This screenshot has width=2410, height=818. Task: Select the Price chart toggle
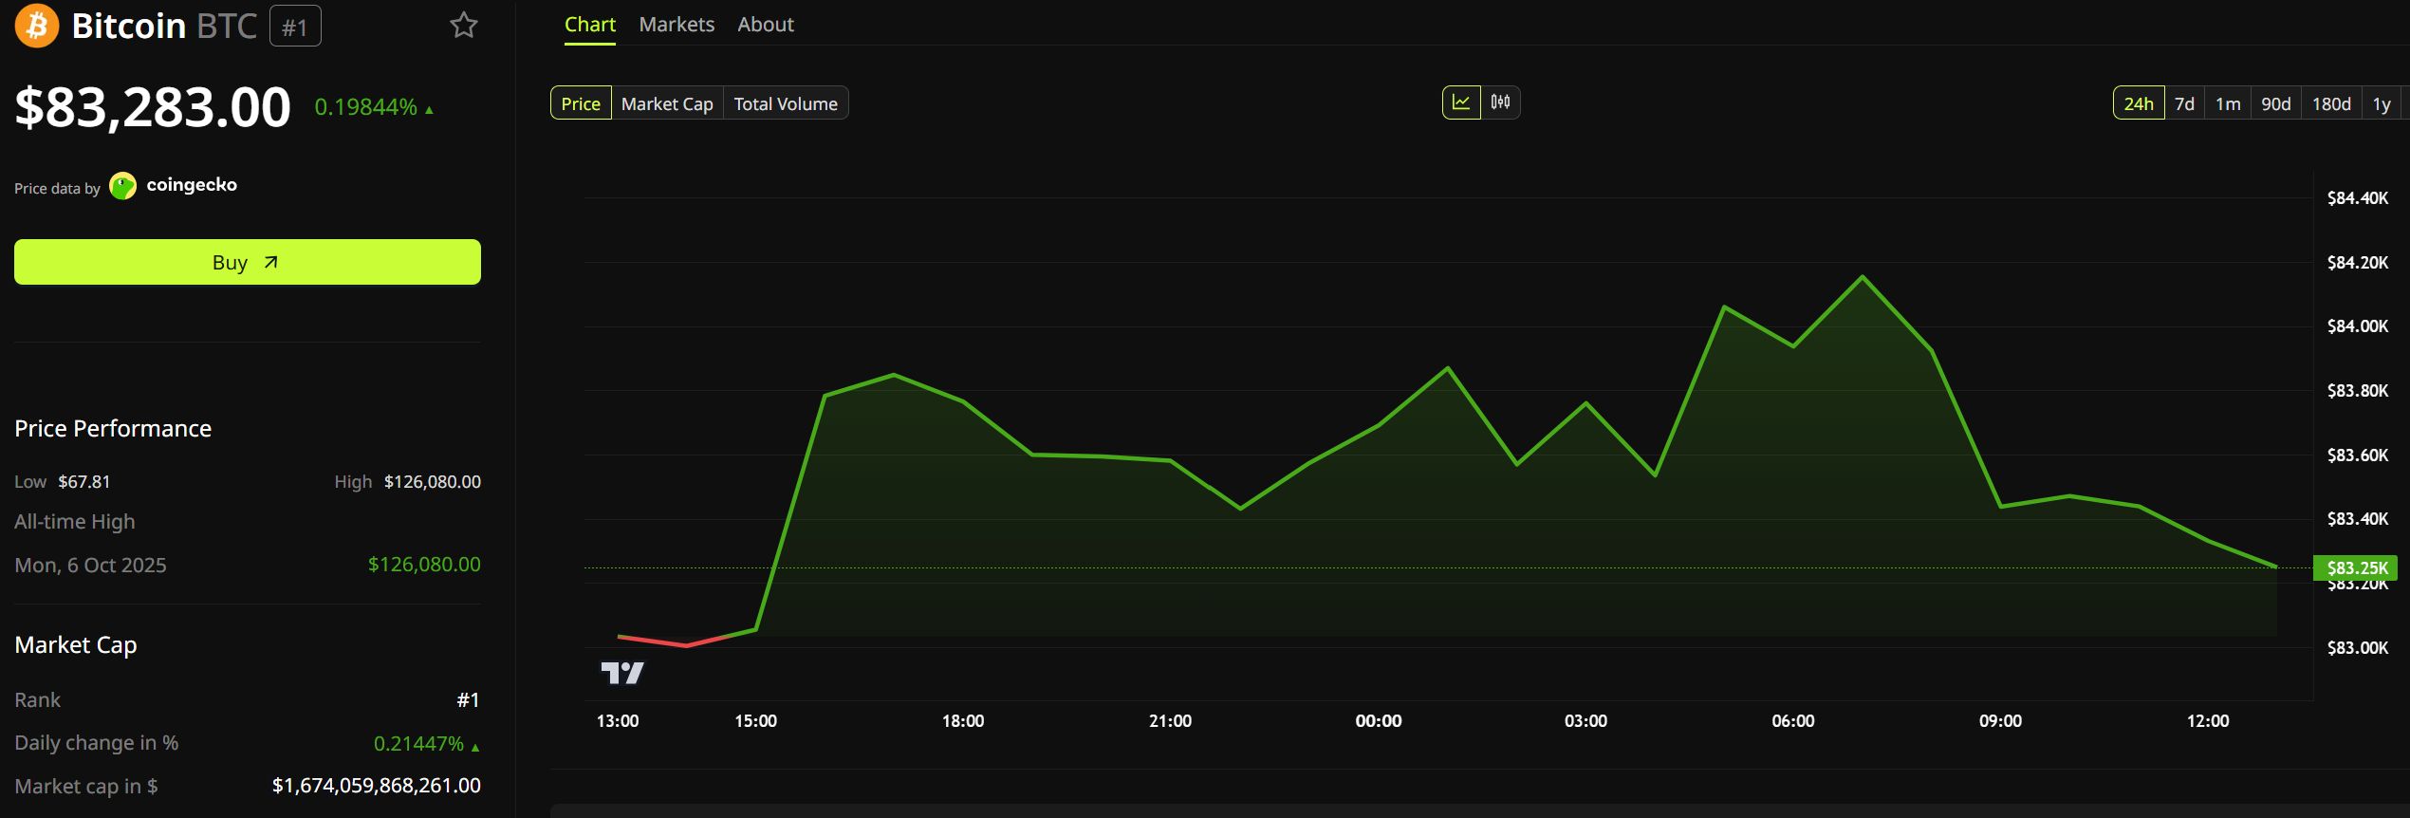(581, 103)
